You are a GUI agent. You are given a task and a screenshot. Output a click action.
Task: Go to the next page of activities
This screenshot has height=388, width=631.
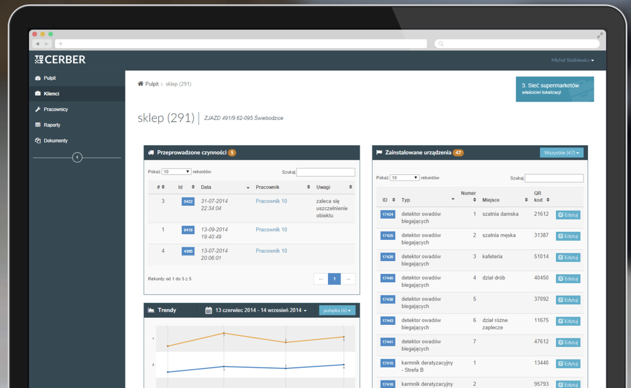click(x=348, y=279)
